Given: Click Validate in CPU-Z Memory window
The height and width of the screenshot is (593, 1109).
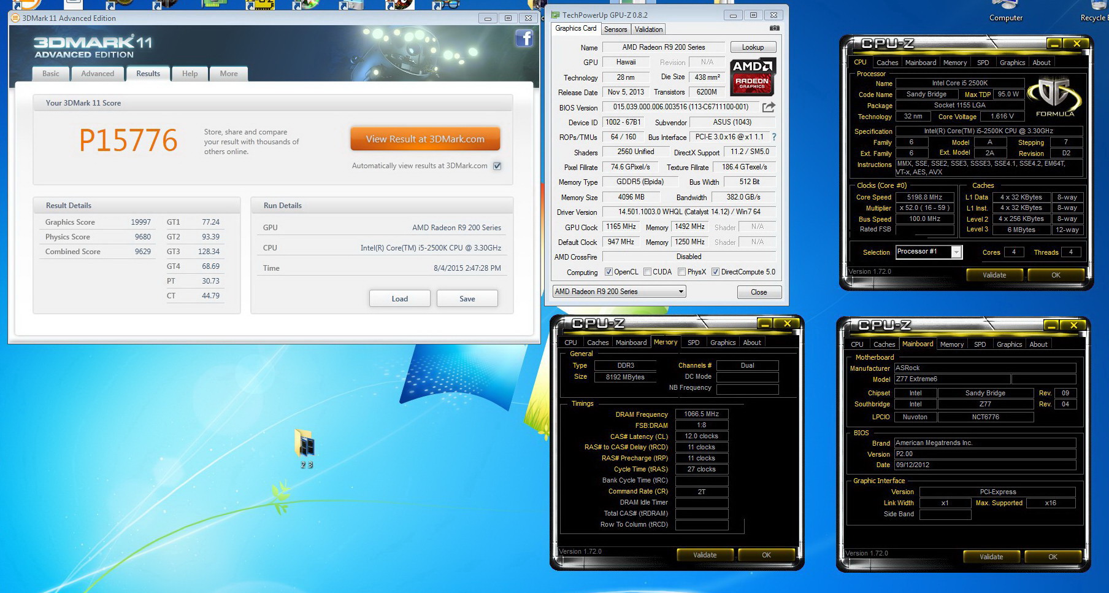Looking at the screenshot, I should pos(705,555).
